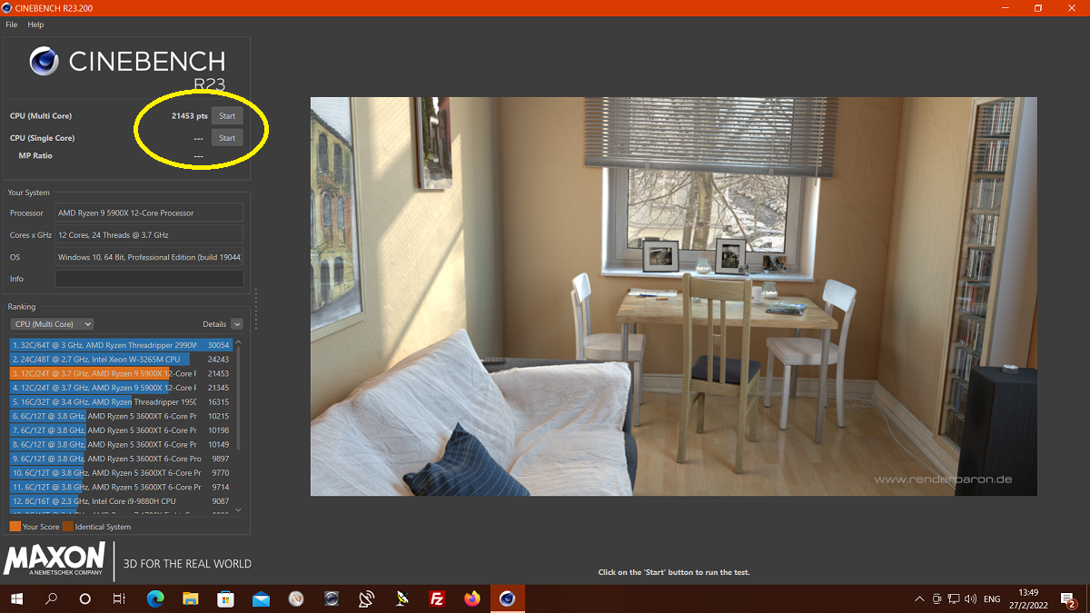Screen dimensions: 1090x613
Task: Click the Your Score orange legend swatch
Action: click(15, 526)
